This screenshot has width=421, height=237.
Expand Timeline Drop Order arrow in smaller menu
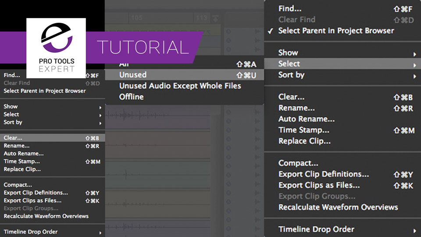click(x=100, y=233)
